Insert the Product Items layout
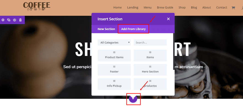Screen dimensions: 243x106 pos(114,55)
